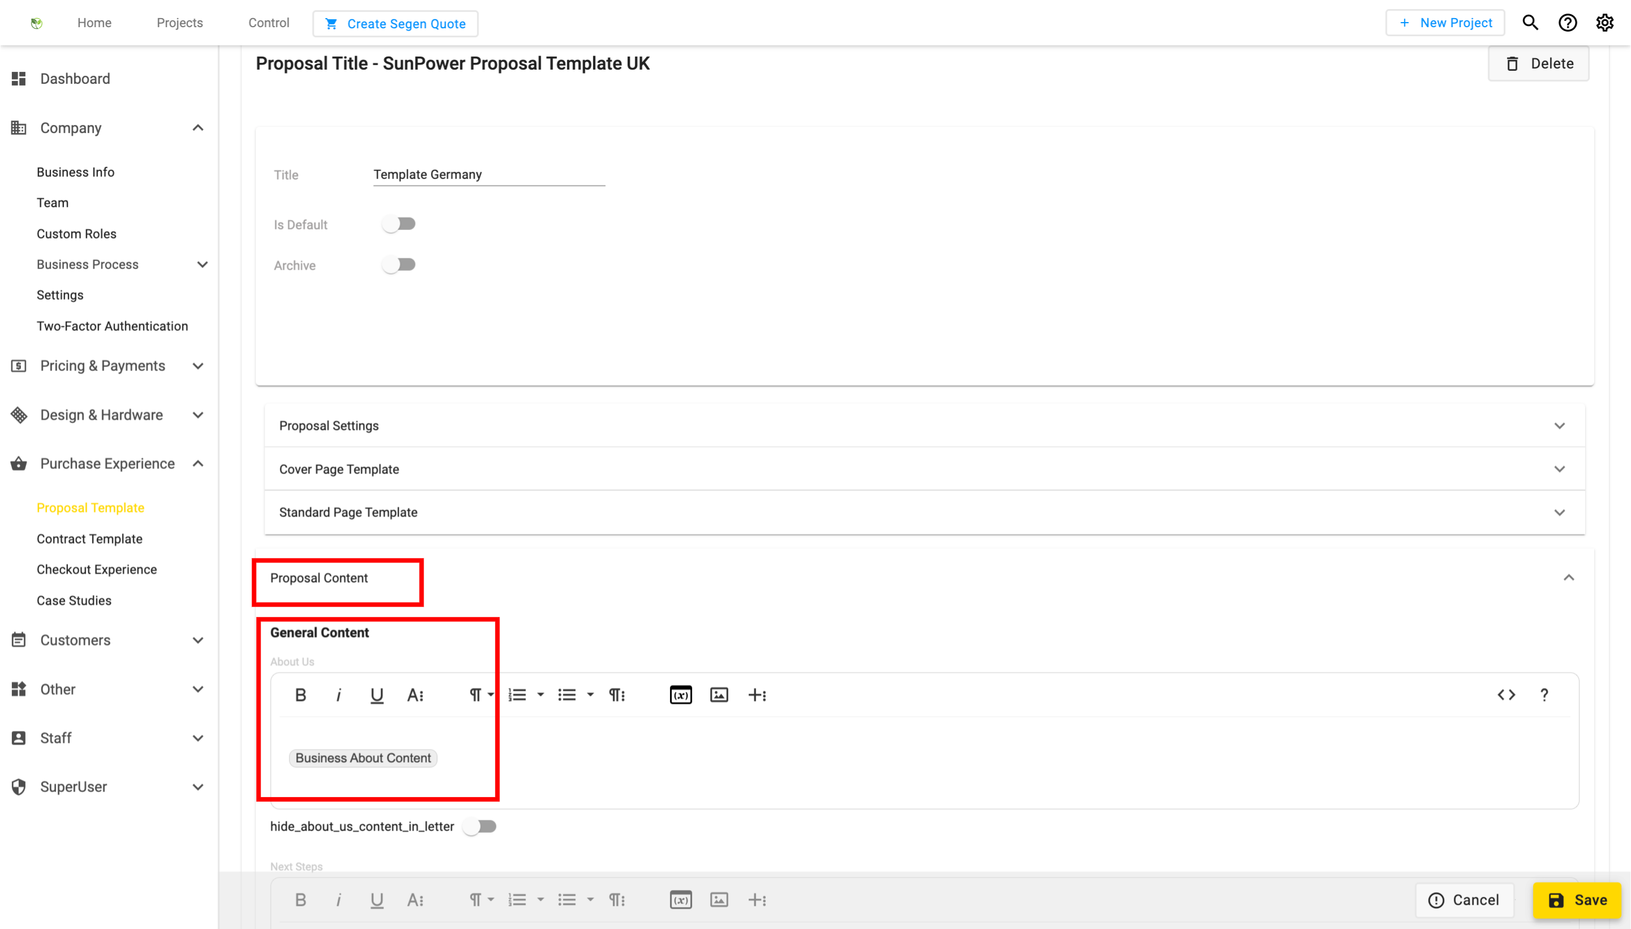
Task: Click the Title input field
Action: click(x=489, y=175)
